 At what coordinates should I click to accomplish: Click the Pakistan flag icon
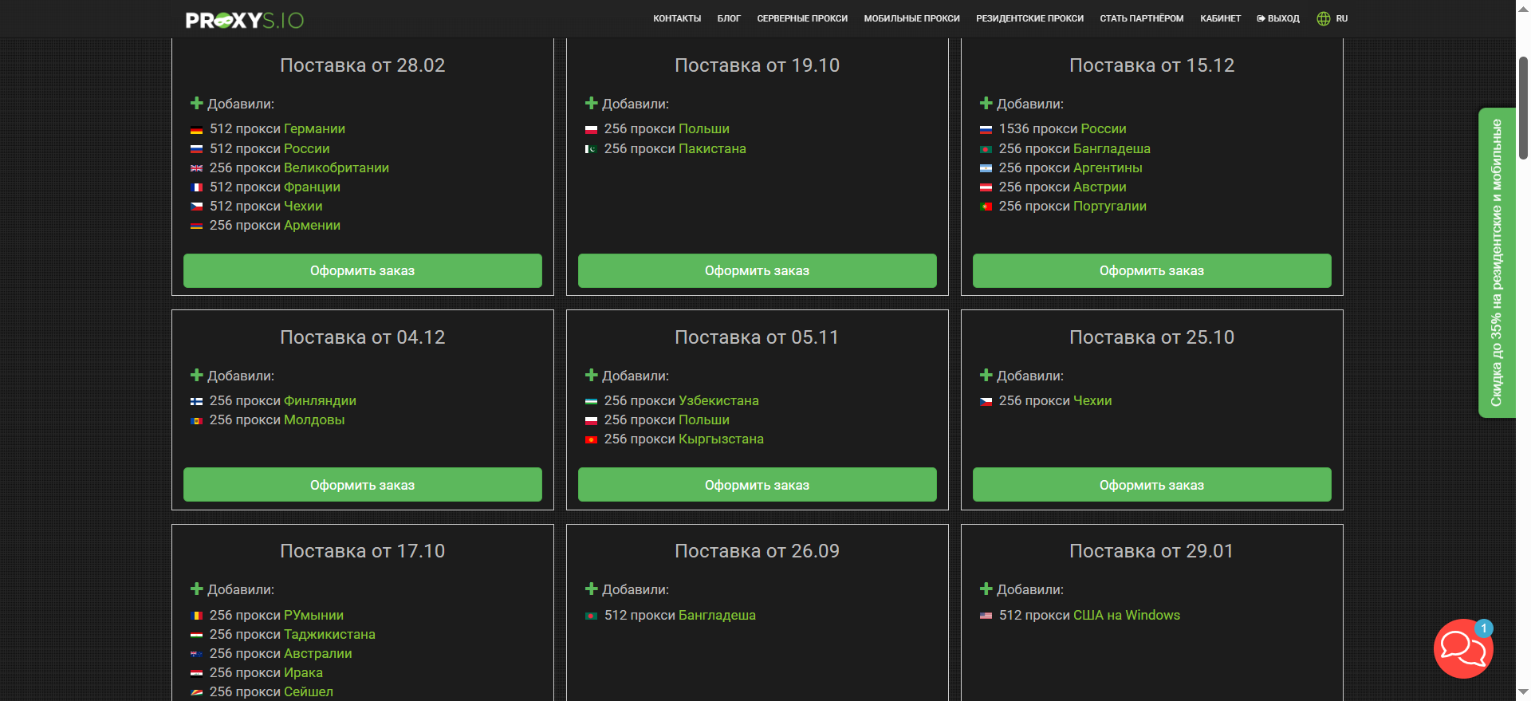click(x=591, y=149)
